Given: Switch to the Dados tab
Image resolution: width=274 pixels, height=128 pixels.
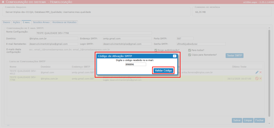Looking at the screenshot, I should (6, 22).
